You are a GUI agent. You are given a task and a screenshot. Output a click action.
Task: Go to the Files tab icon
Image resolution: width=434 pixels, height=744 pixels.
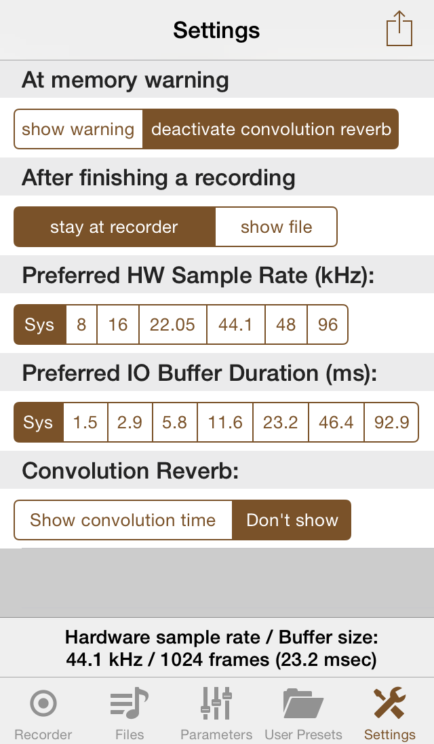click(x=130, y=704)
